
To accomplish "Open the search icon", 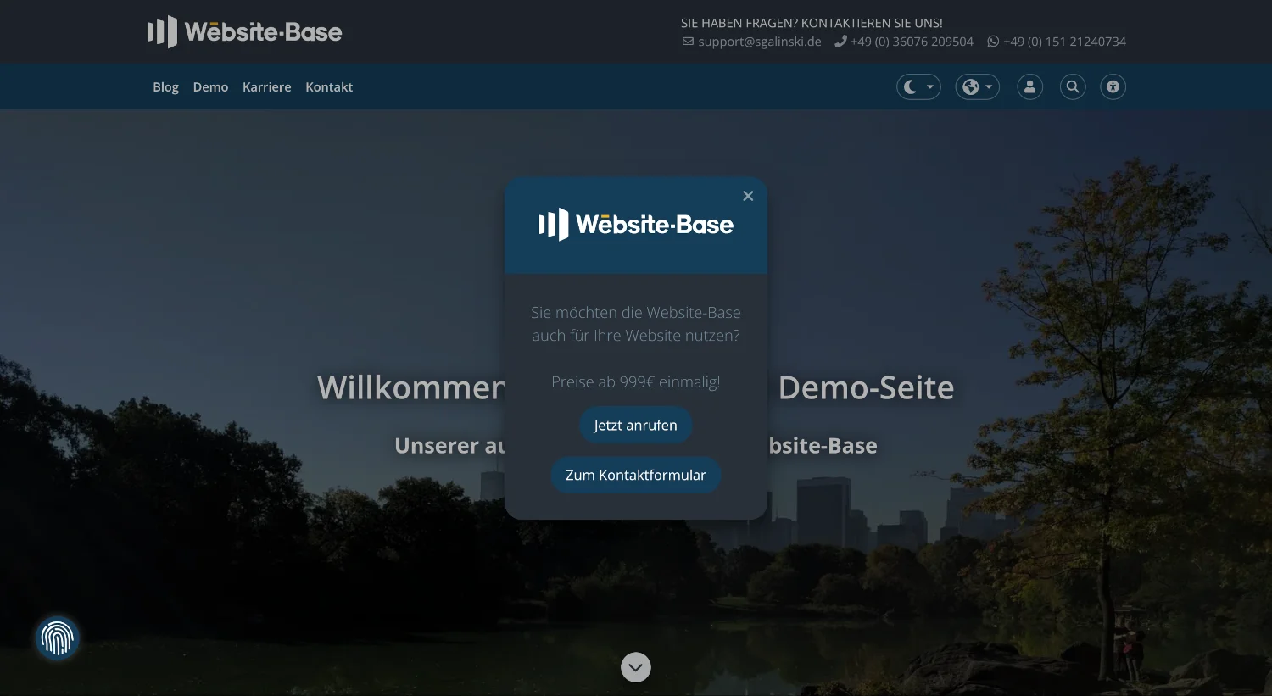I will click(x=1072, y=86).
